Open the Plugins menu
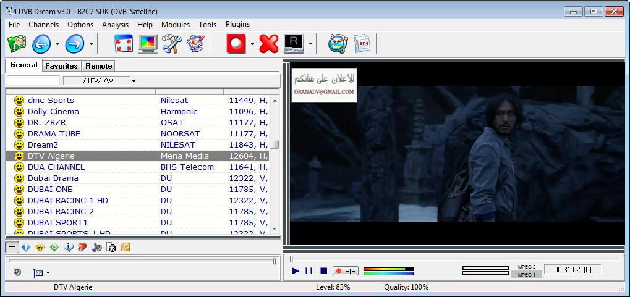630x297 pixels. [x=237, y=24]
